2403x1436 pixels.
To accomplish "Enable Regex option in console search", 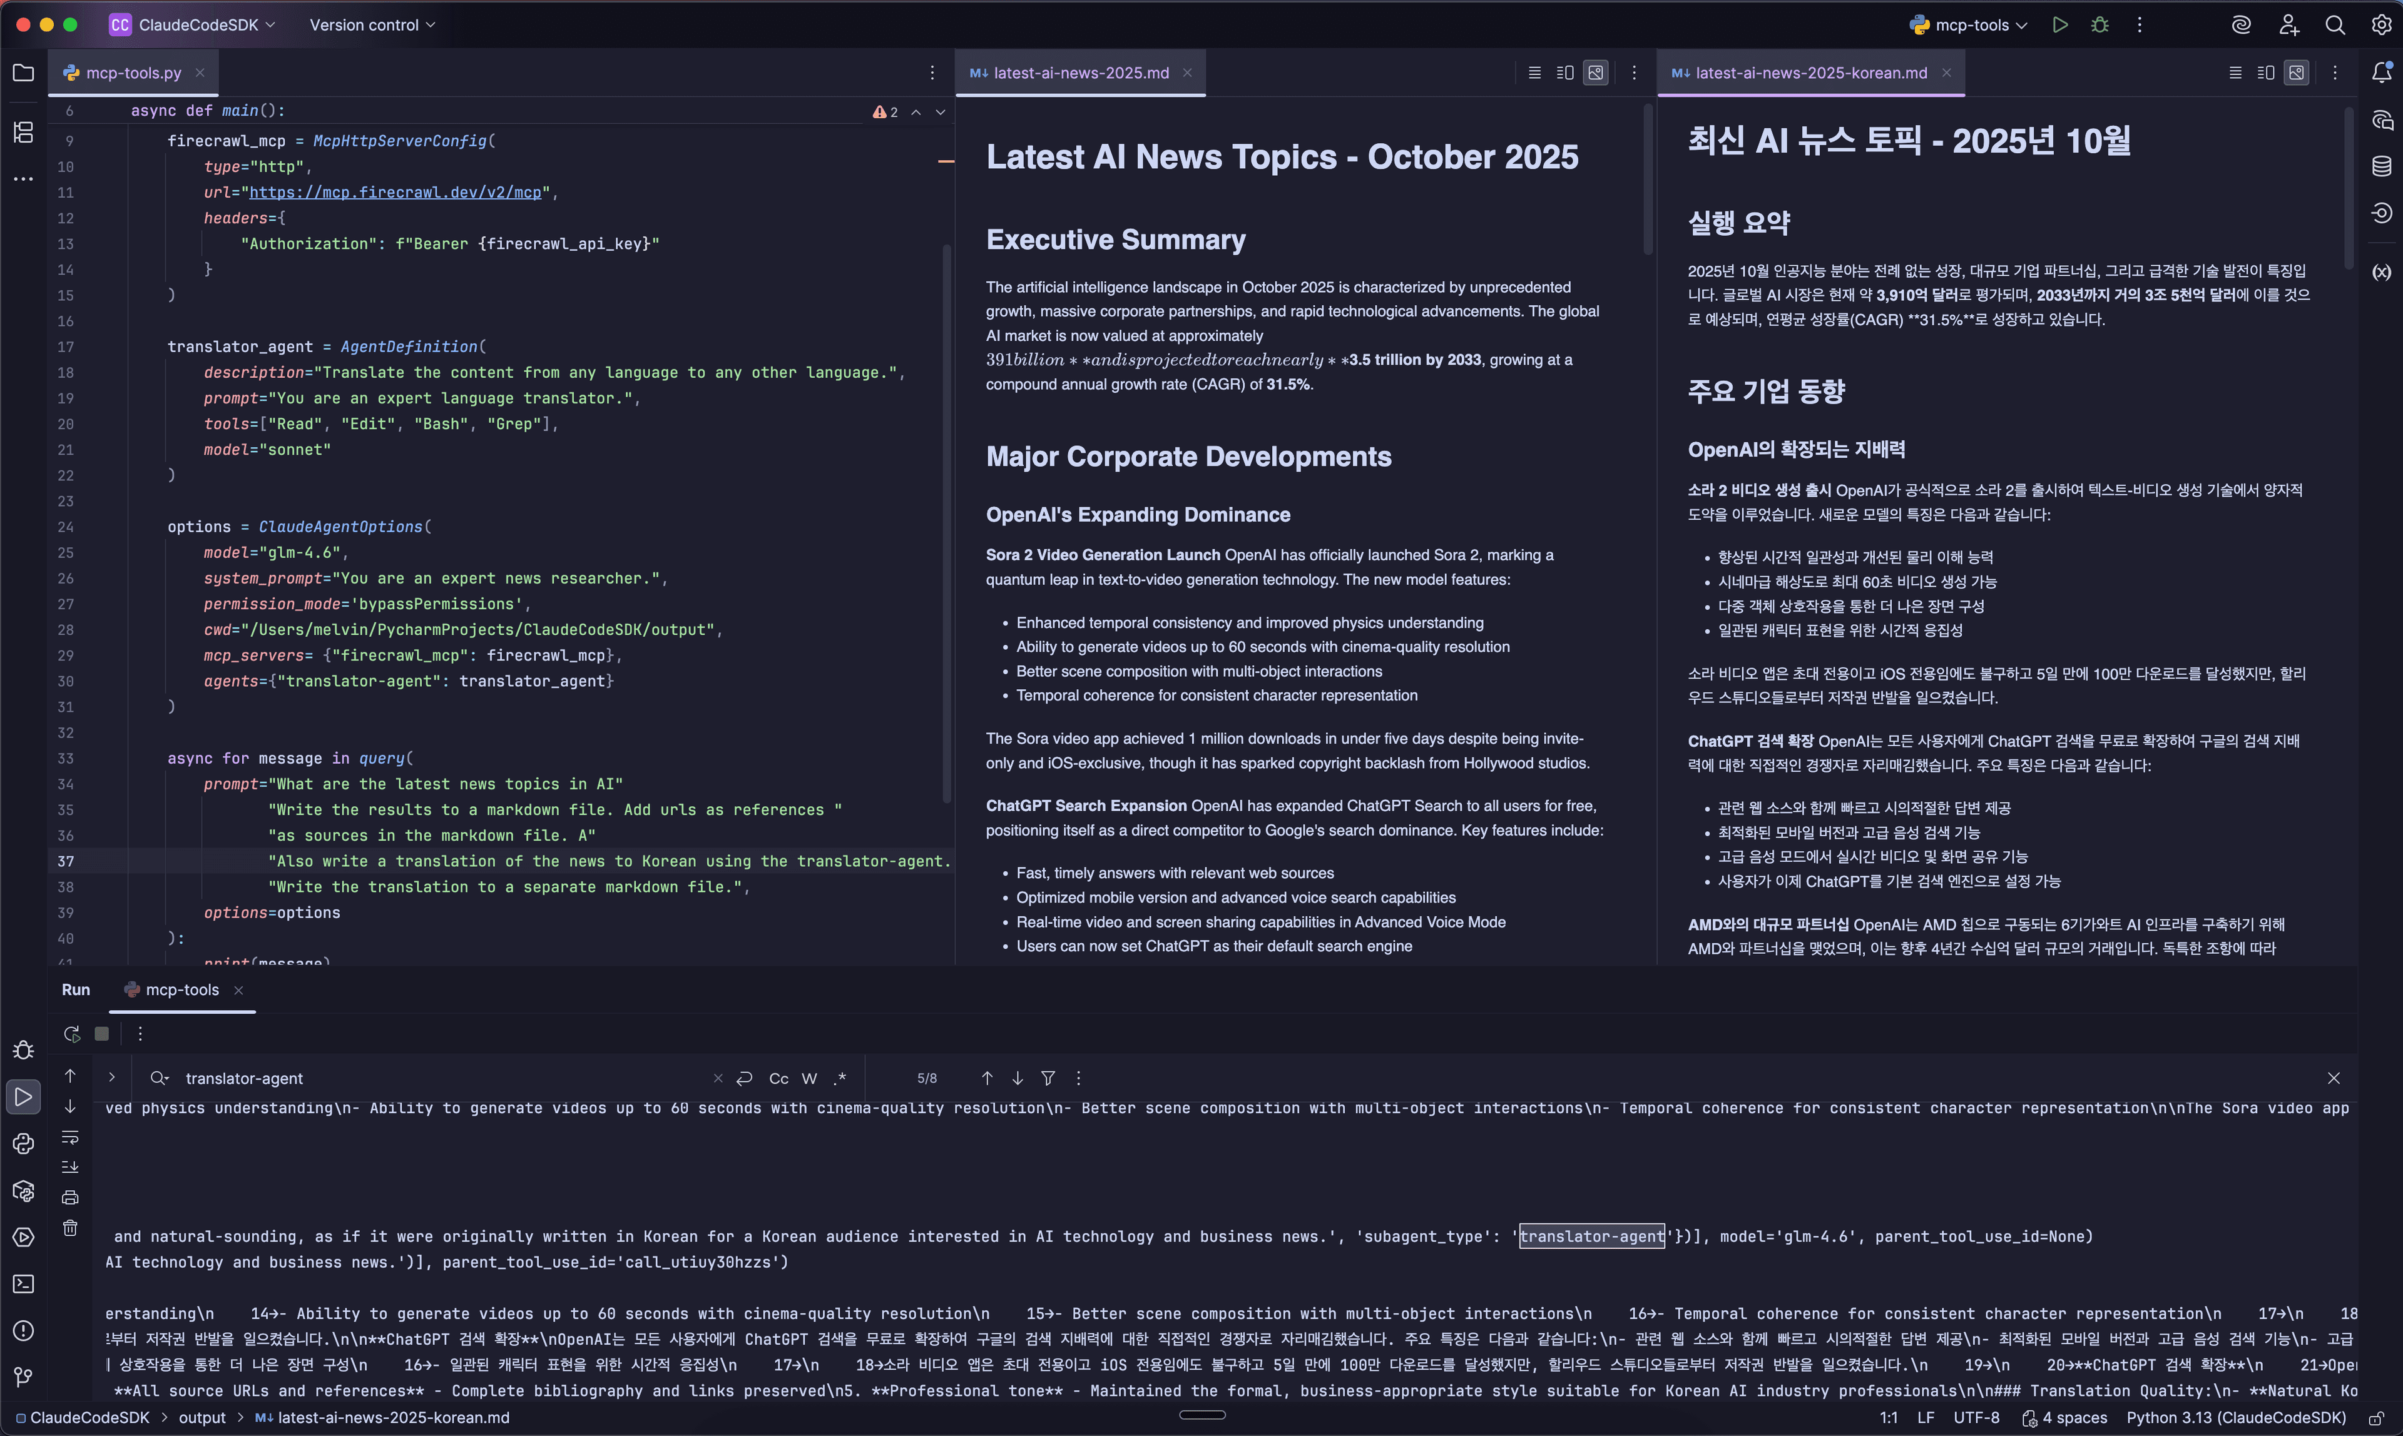I will pos(839,1078).
